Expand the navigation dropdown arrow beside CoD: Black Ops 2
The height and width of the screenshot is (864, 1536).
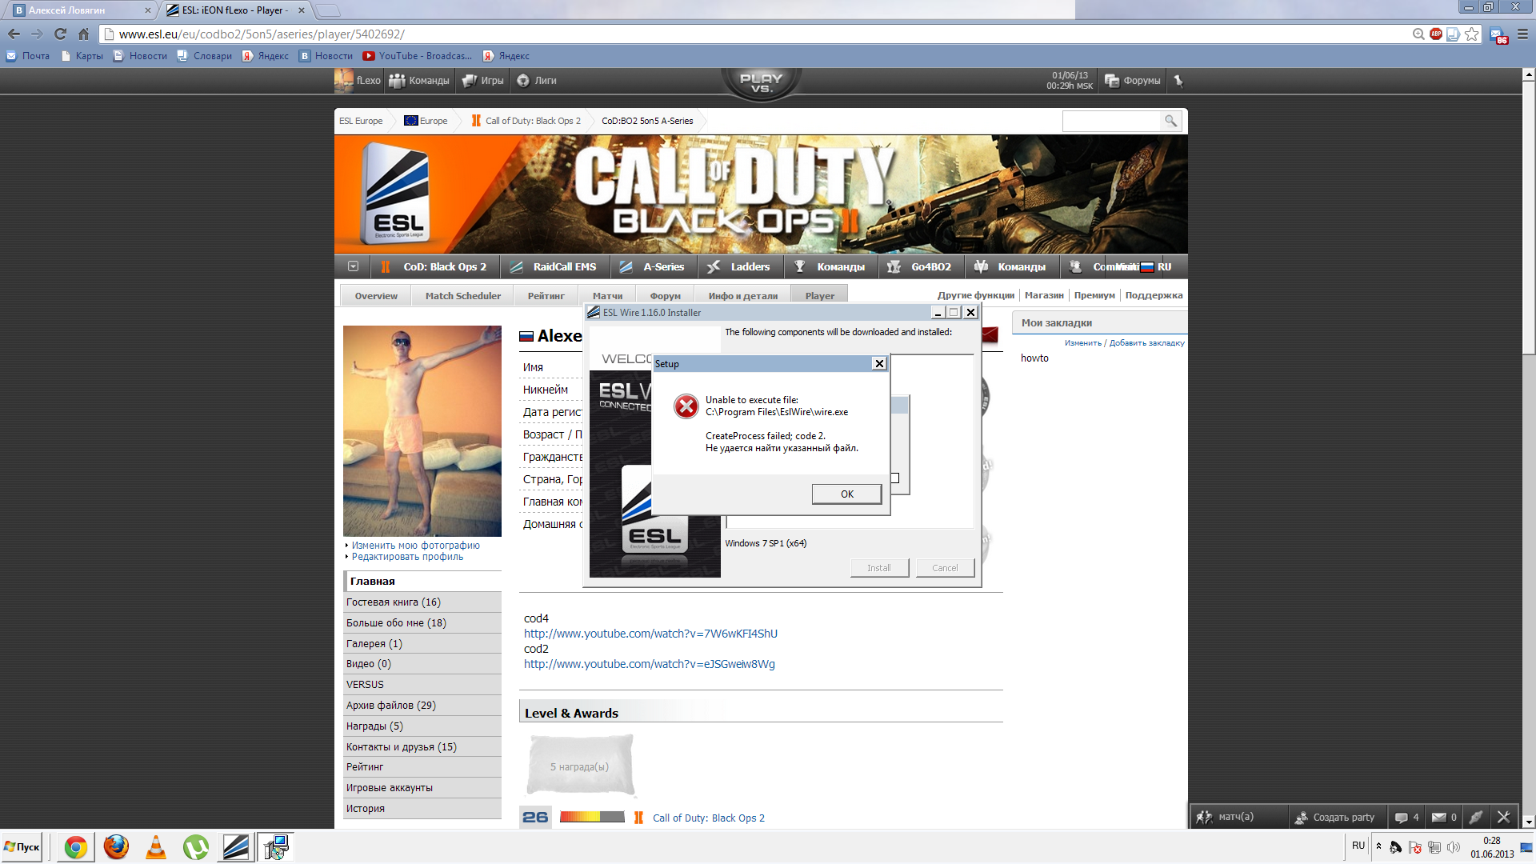tap(353, 266)
